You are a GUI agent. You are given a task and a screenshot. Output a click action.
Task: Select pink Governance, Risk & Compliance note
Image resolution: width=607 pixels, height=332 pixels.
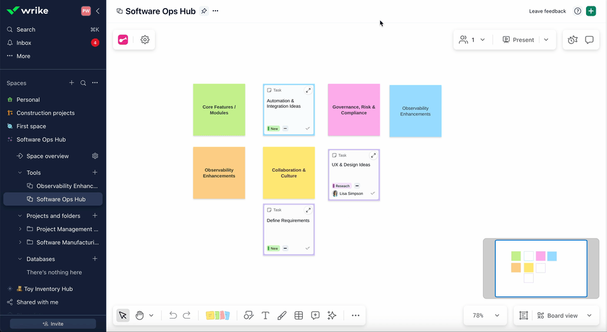pos(354,110)
